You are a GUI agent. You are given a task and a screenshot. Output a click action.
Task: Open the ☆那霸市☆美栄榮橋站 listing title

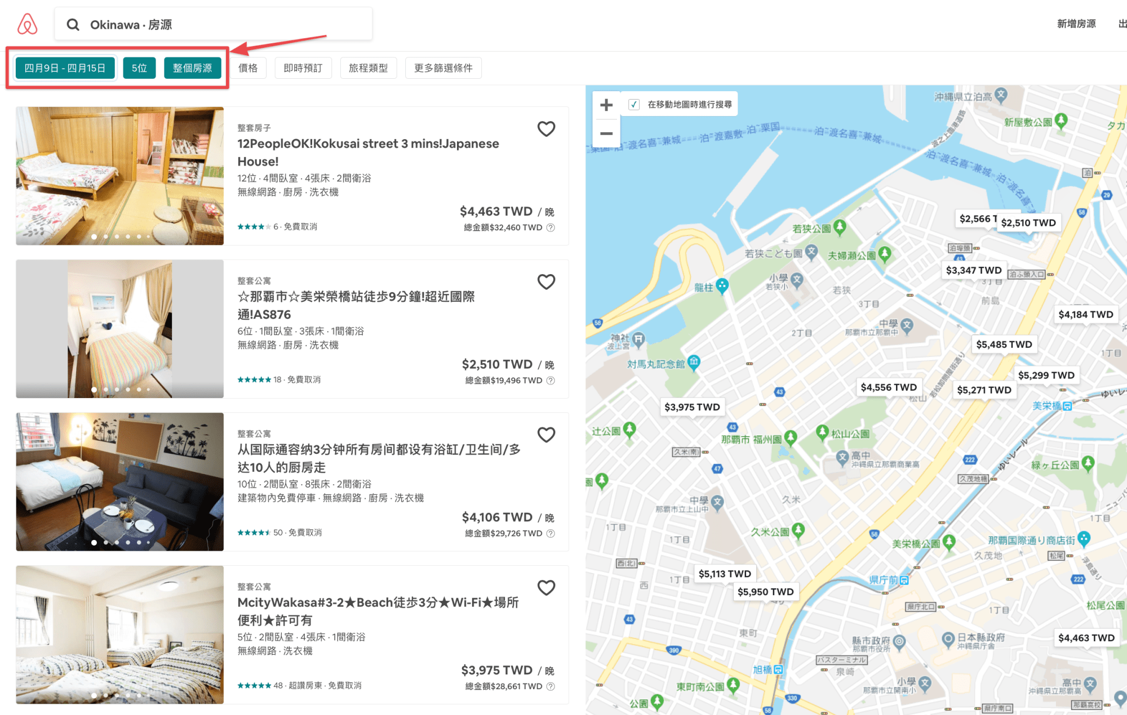pos(356,306)
